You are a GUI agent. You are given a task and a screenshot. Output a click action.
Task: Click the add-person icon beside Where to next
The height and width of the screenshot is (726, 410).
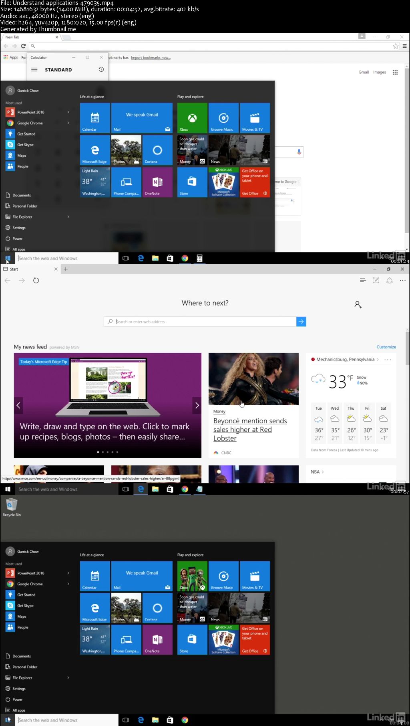coord(358,305)
